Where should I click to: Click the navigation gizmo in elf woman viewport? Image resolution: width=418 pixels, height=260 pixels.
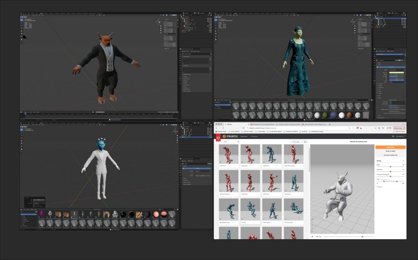point(353,22)
